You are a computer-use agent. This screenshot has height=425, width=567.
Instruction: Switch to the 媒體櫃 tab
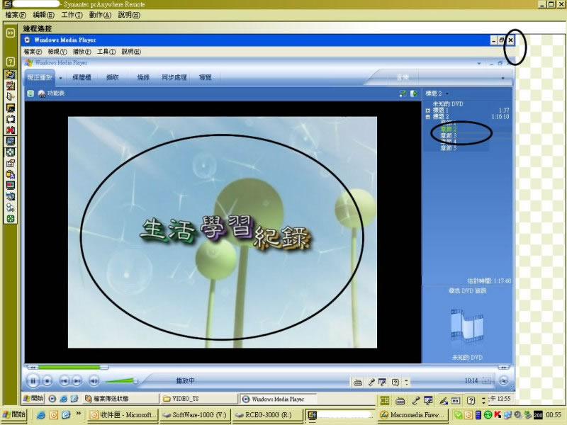(x=82, y=77)
